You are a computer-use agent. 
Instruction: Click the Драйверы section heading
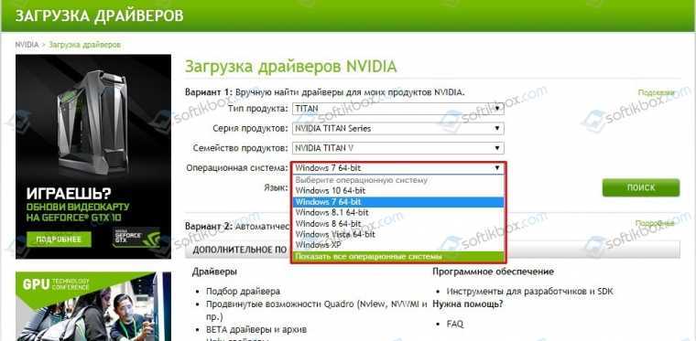pos(214,272)
